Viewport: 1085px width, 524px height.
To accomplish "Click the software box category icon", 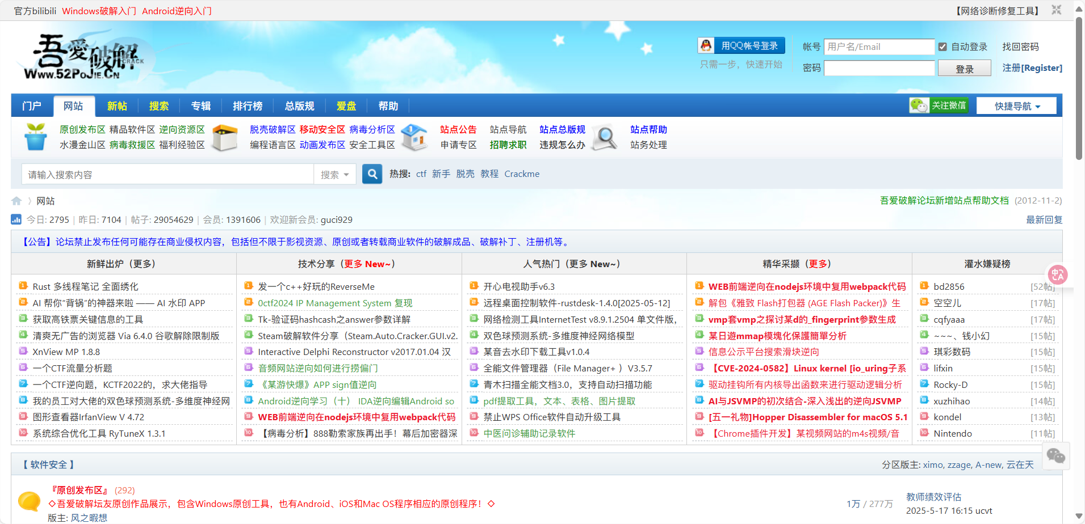I will (225, 137).
